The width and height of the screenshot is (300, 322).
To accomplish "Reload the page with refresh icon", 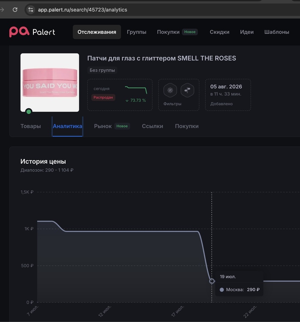I will (x=15, y=10).
